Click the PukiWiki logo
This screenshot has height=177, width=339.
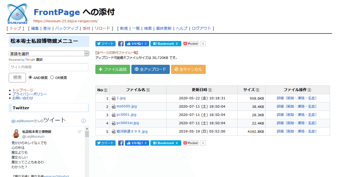[17, 13]
